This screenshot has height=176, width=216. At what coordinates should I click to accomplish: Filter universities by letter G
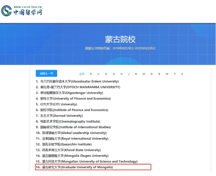[x=114, y=74]
